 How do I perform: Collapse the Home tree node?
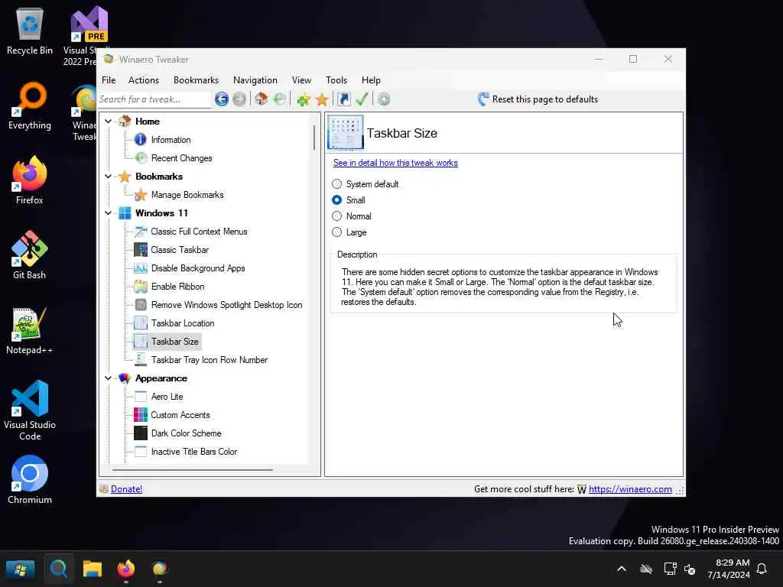pos(108,122)
